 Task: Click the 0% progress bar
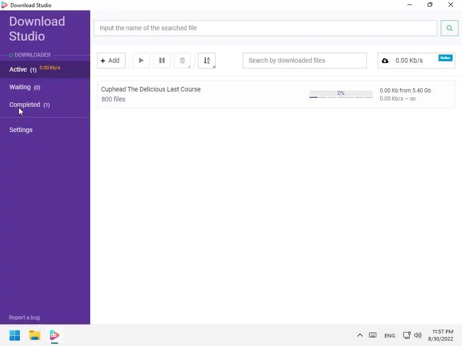[341, 94]
